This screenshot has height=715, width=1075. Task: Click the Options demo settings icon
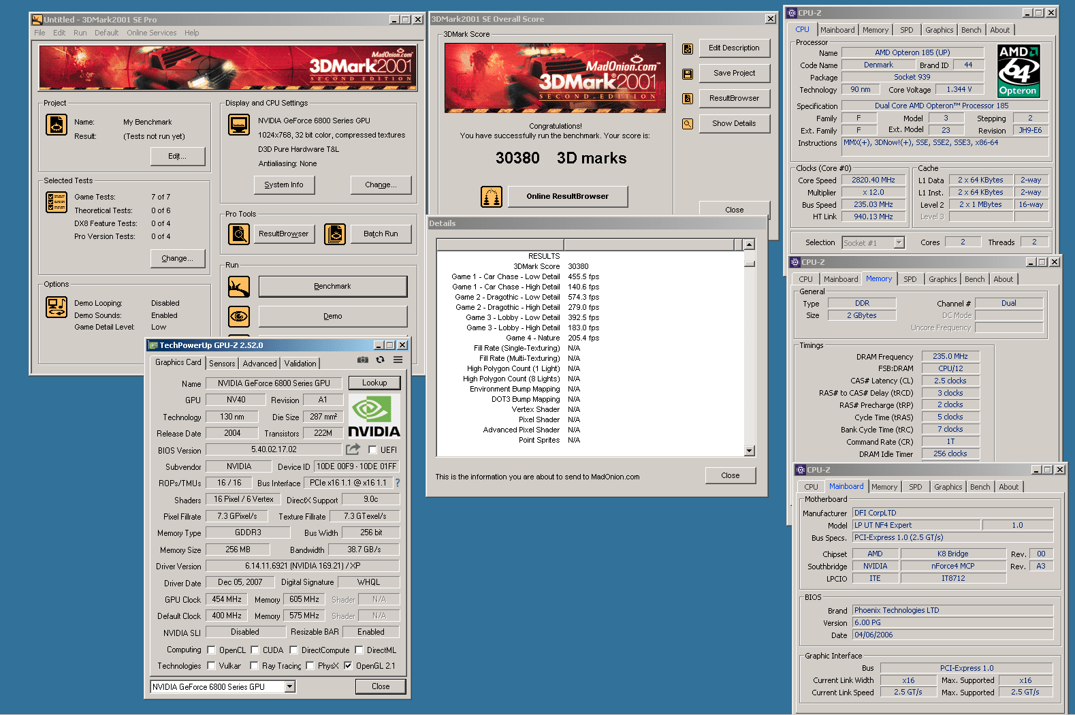[56, 307]
